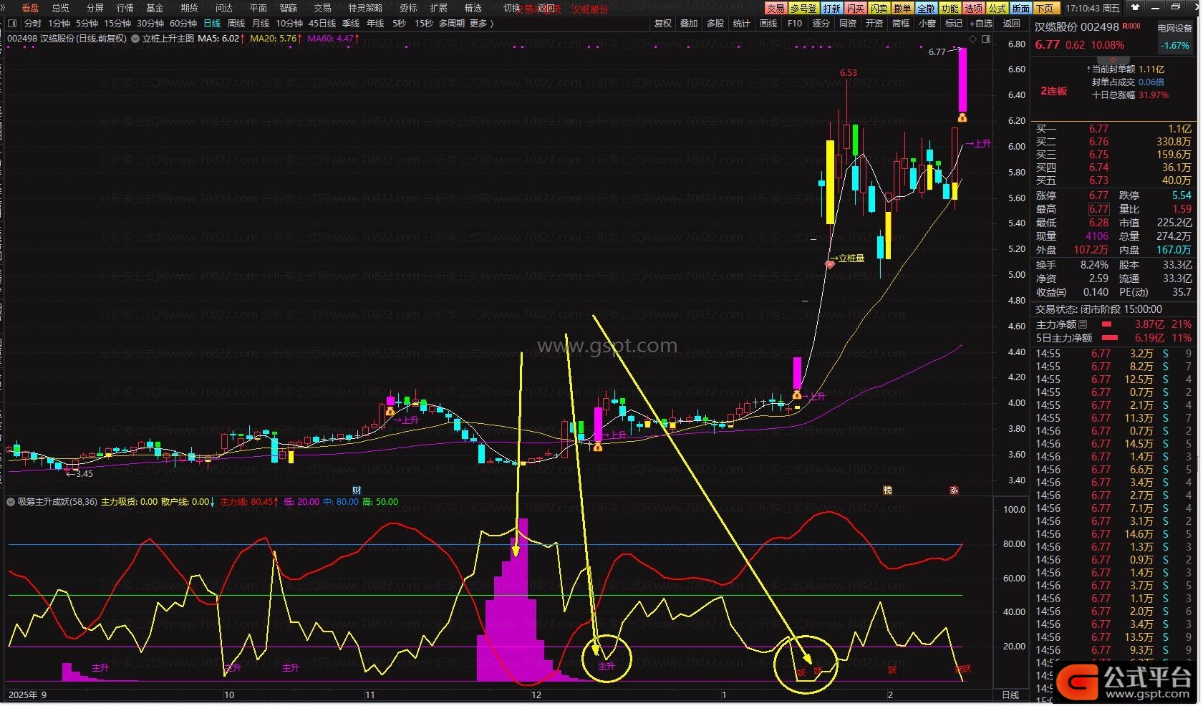This screenshot has width=1203, height=706.
Task: Toggle the left sidebar panel icon
Action: coord(12,24)
